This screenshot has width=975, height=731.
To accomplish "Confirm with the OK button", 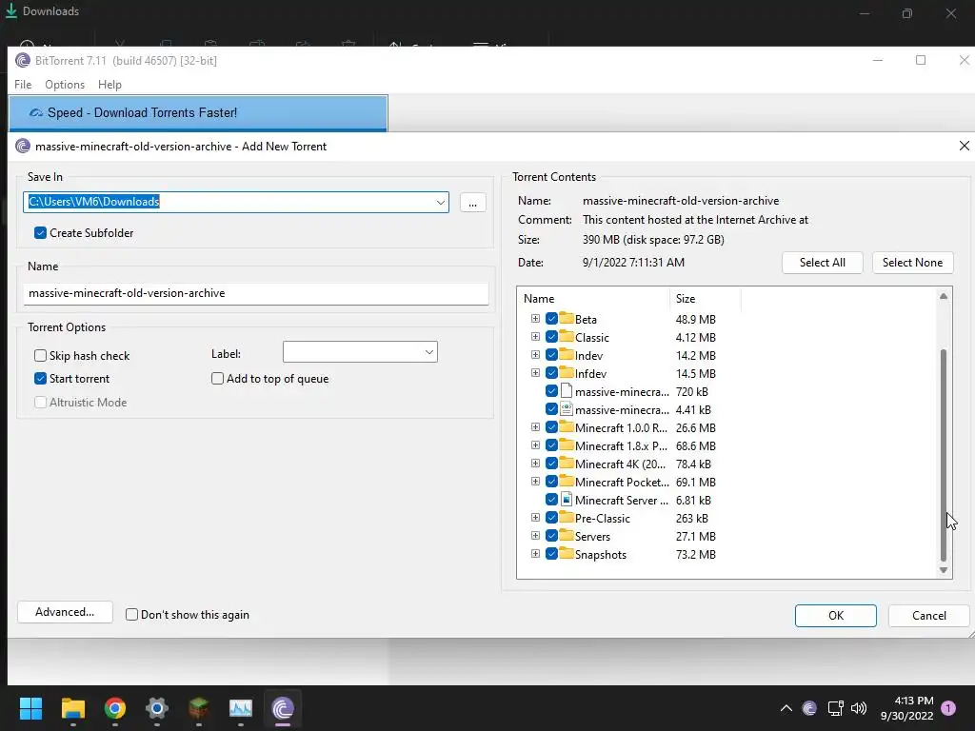I will tap(836, 616).
